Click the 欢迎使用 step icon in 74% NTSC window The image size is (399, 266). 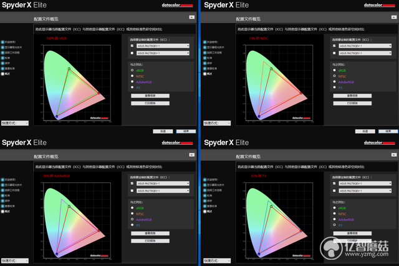click(204, 42)
